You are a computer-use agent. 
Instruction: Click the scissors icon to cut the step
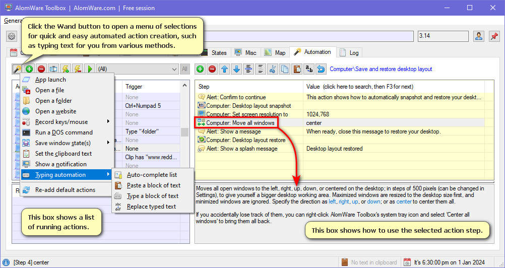(272, 69)
